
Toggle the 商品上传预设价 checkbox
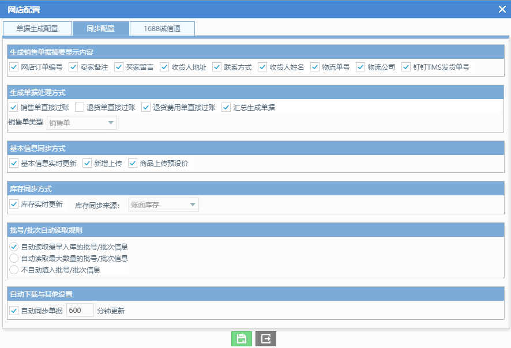click(x=133, y=163)
